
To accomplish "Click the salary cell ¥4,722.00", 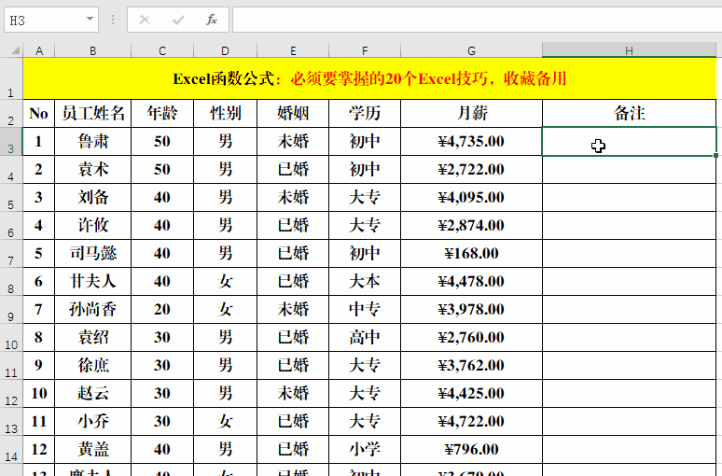I will 471,422.
